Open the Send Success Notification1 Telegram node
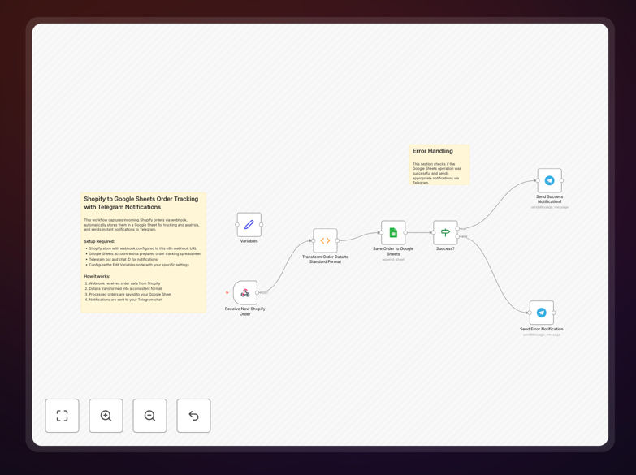The height and width of the screenshot is (475, 636). point(550,180)
